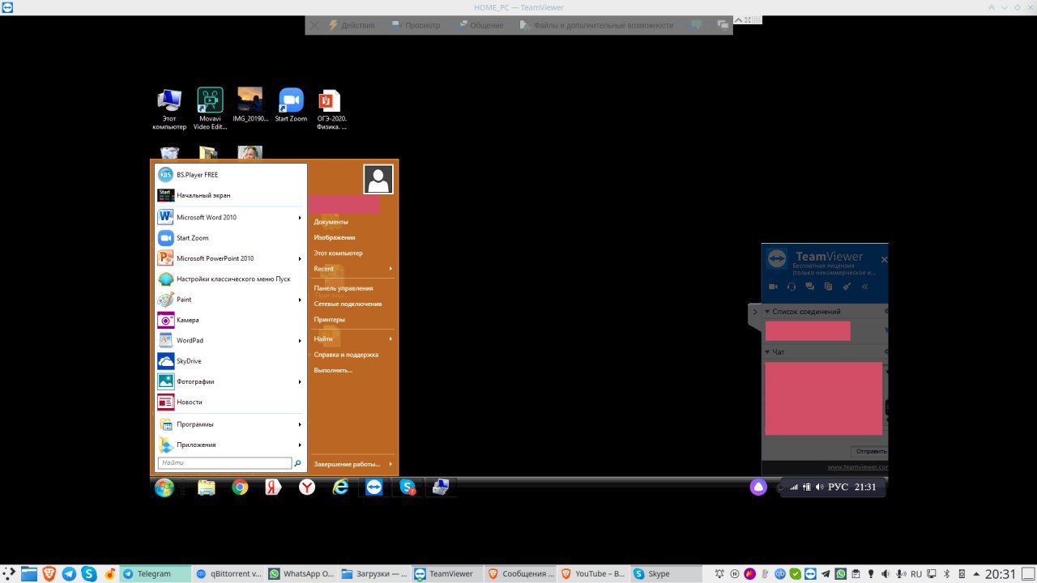Viewport: 1037px width, 583px height.
Task: Open Настройки классического меню Пуск
Action: click(x=229, y=279)
